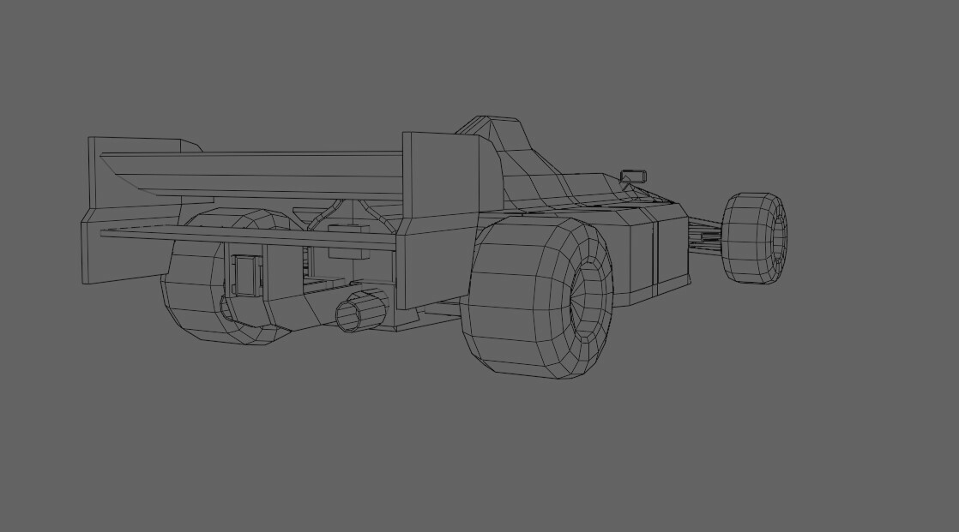The height and width of the screenshot is (532, 959).
Task: Click the rectangular rear light housing
Action: [x=244, y=274]
